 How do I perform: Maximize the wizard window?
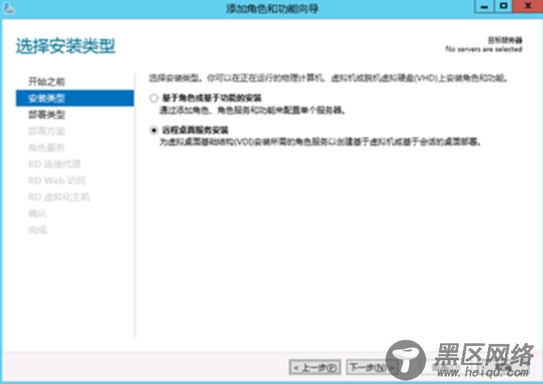(503, 7)
